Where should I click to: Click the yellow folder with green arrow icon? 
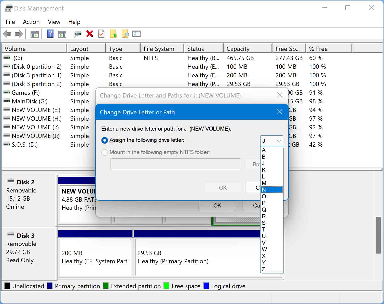(113, 34)
